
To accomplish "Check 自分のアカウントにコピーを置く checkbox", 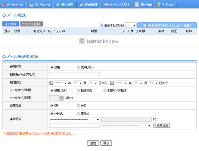I will [x=145, y=25].
